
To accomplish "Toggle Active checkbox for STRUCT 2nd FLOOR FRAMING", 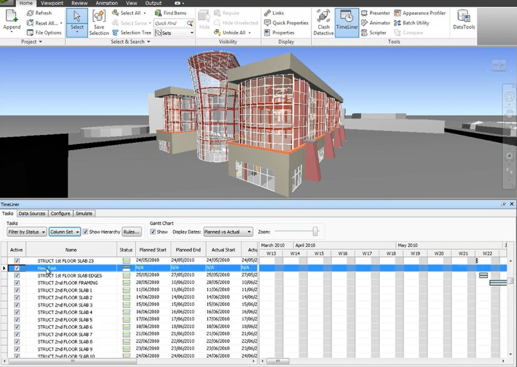I will click(x=17, y=283).
